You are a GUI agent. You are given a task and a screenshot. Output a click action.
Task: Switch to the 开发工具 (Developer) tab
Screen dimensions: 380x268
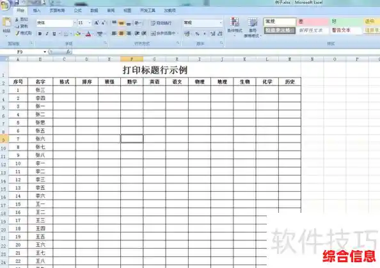click(x=148, y=10)
